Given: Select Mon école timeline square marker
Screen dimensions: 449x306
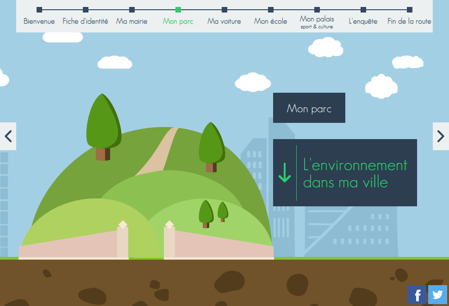Looking at the screenshot, I should (271, 10).
